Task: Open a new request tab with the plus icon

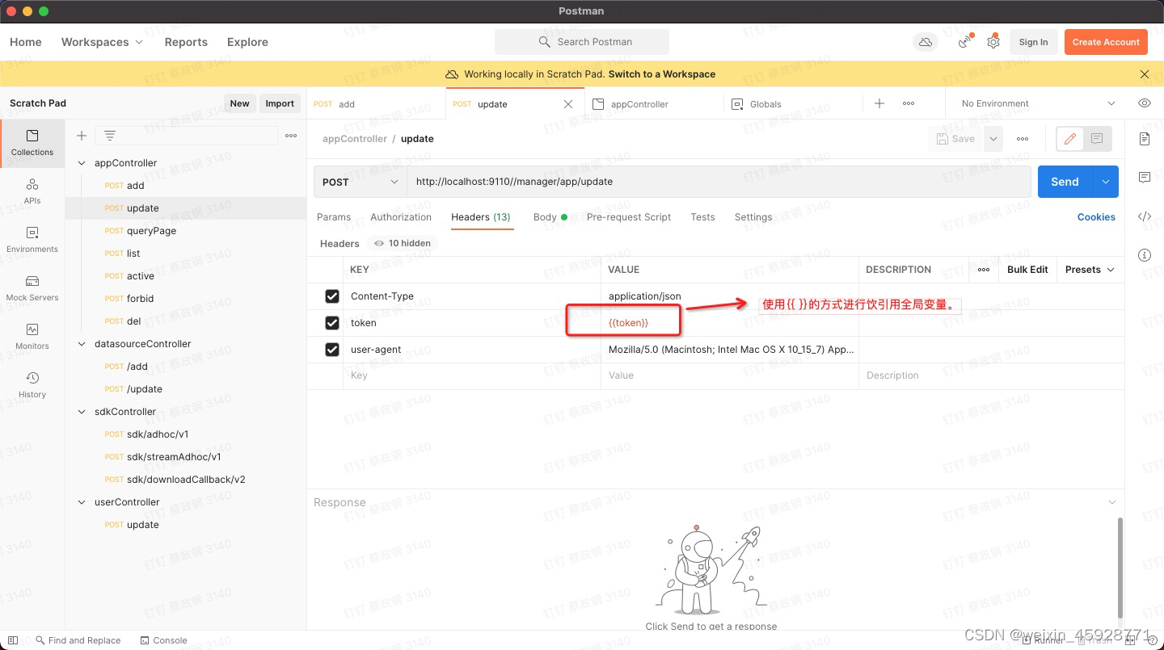Action: (879, 103)
